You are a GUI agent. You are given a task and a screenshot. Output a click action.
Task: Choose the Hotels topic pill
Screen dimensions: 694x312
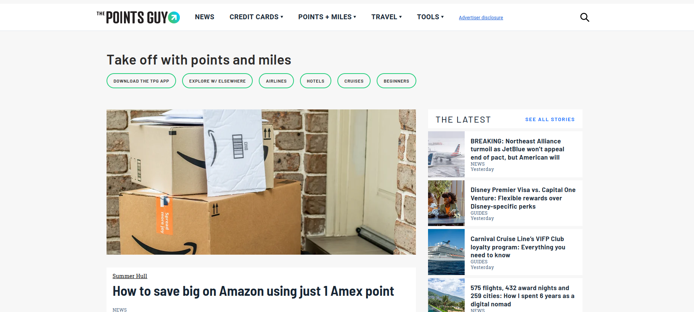click(315, 81)
